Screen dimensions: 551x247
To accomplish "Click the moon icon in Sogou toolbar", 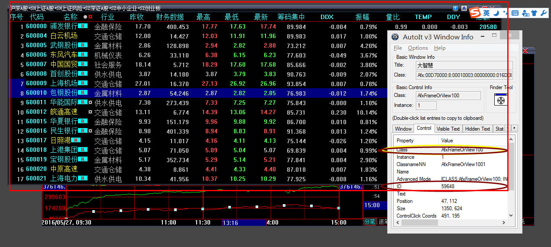I will coord(496,13).
